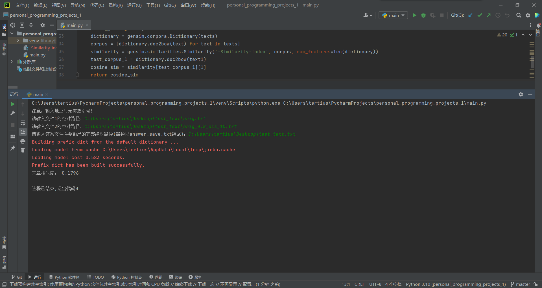Viewport: 542px width, 288px height.
Task: Rerun main in the run panel
Action: click(x=13, y=104)
